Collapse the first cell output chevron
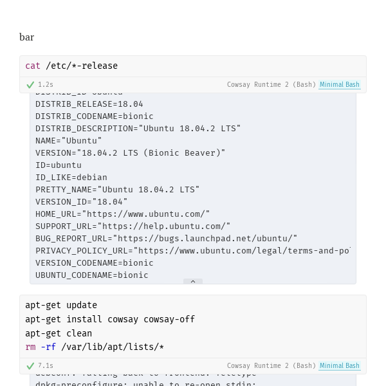The image size is (386, 386). coord(192,281)
